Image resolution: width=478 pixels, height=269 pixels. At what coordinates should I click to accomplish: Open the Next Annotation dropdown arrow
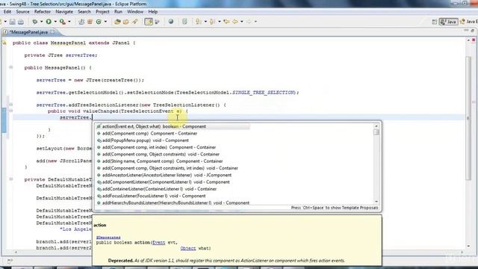click(205, 22)
